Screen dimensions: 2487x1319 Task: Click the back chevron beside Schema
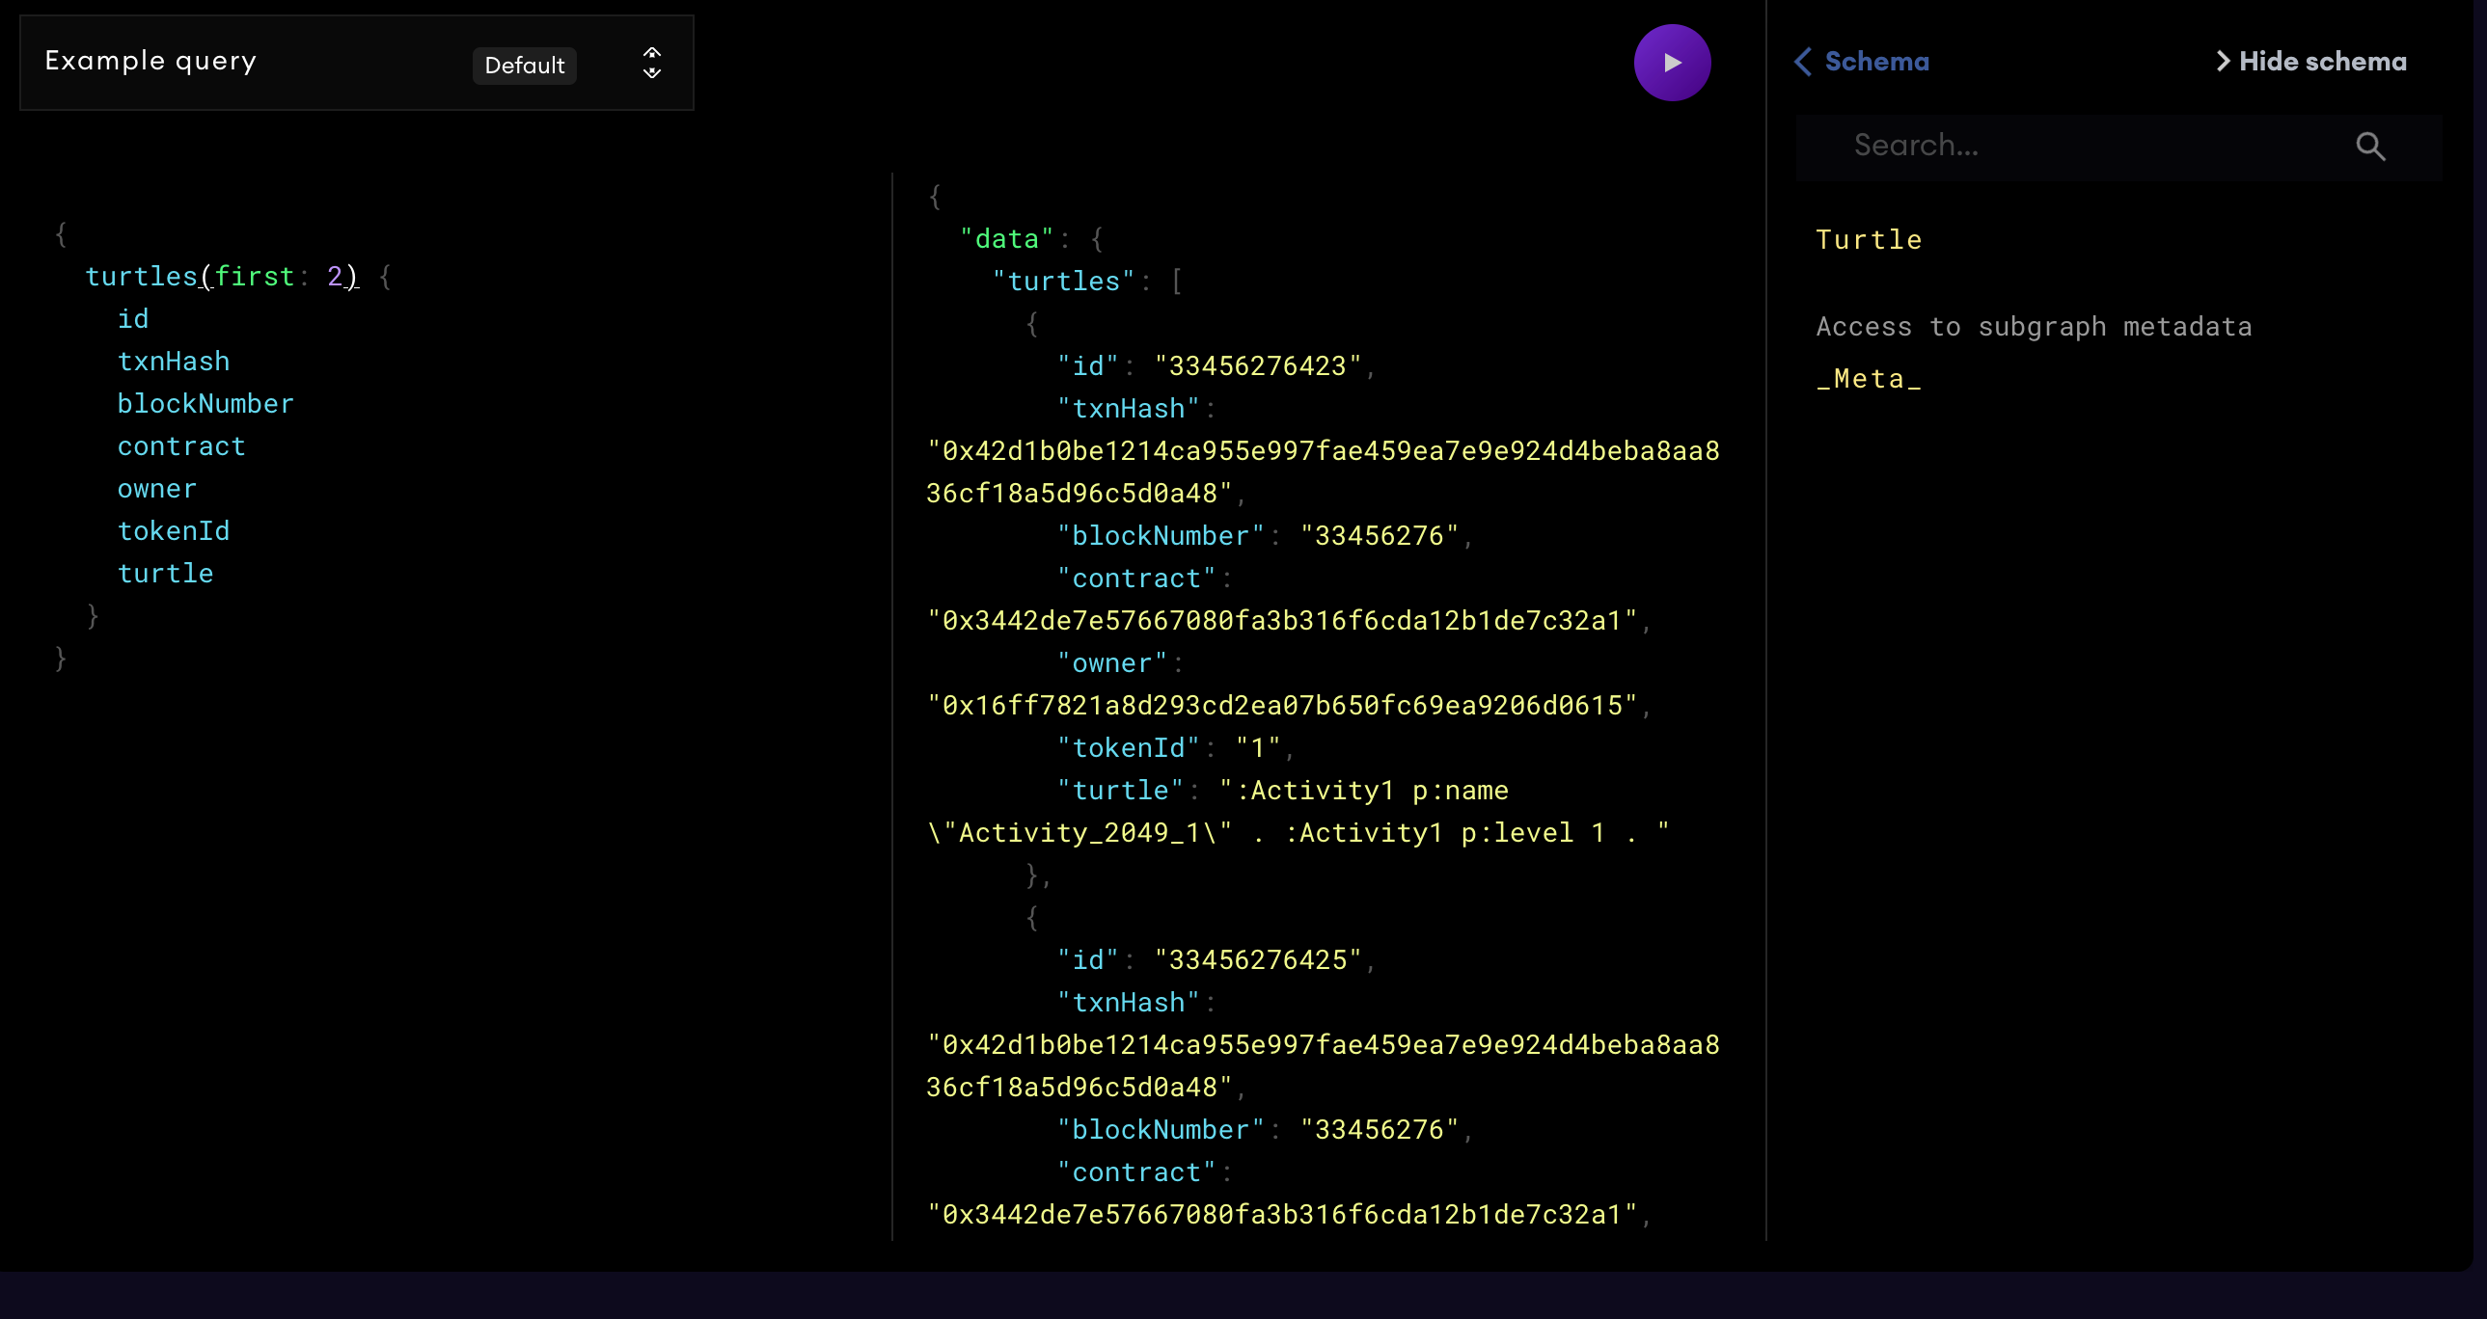pyautogui.click(x=1802, y=62)
